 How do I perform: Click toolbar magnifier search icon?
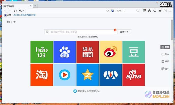[x=137, y=11]
